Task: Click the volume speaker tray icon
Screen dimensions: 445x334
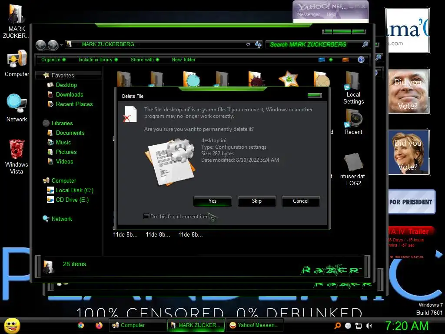Action: pyautogui.click(x=369, y=326)
